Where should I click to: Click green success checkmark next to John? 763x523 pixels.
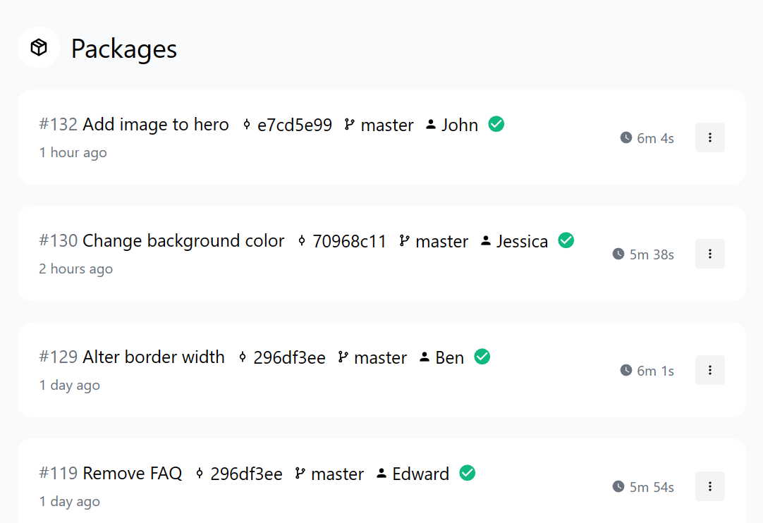coord(496,124)
